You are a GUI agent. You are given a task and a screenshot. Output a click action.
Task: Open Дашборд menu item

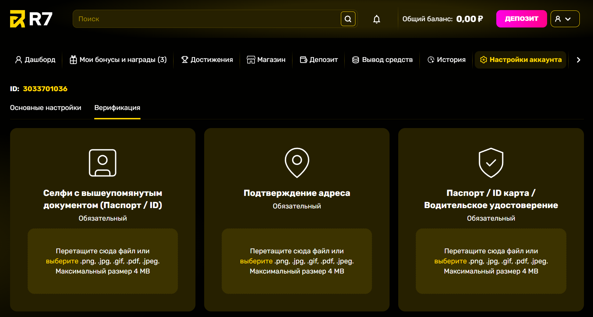pyautogui.click(x=35, y=60)
